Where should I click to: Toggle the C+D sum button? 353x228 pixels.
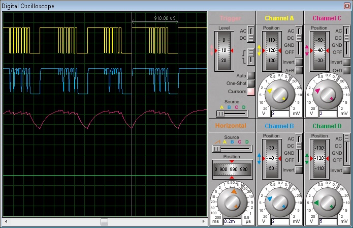pos(345,70)
